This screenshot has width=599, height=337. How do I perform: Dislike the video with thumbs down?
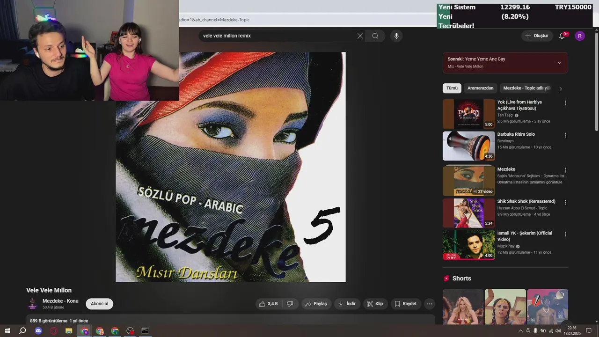(x=290, y=304)
